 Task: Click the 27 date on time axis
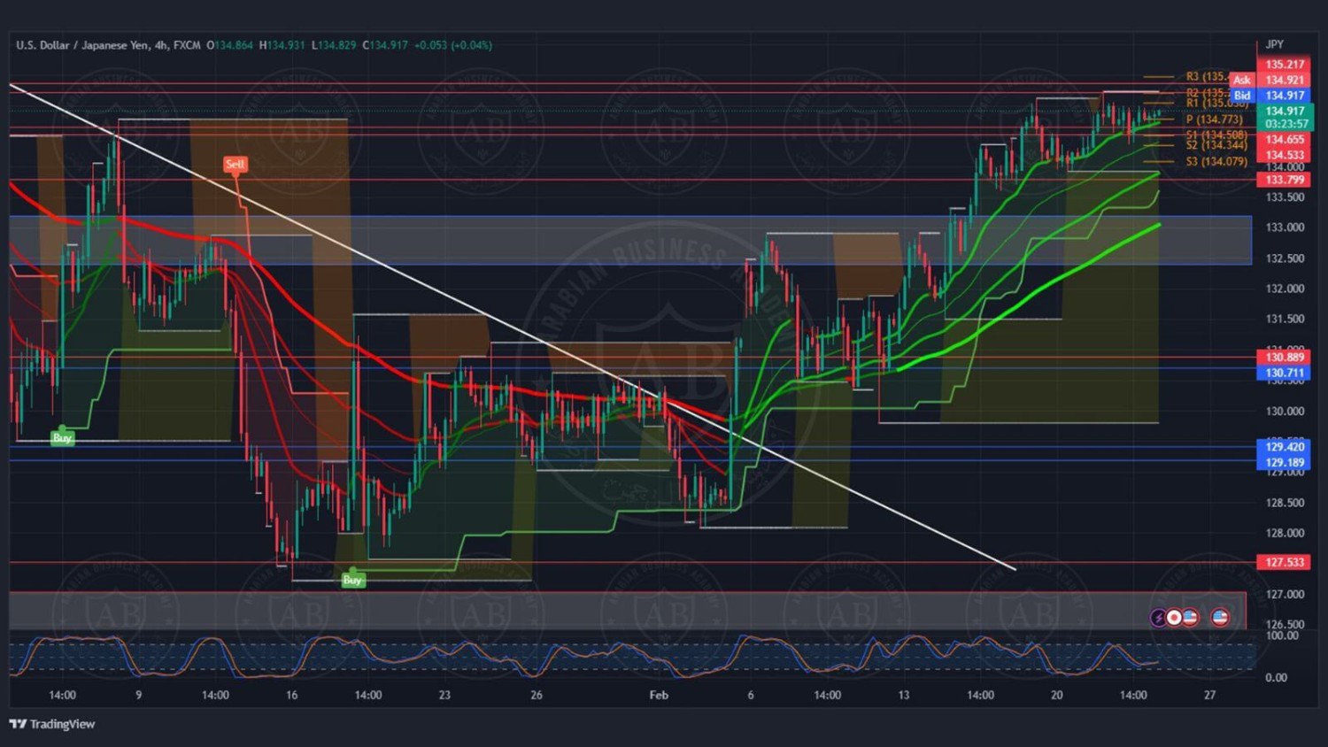coord(1209,696)
